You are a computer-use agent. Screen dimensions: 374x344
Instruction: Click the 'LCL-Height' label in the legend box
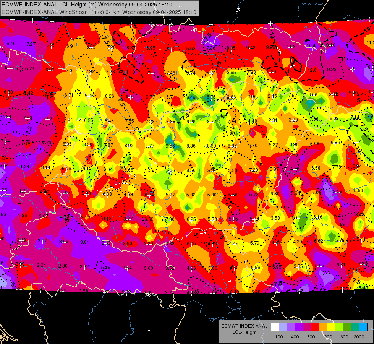[244, 332]
